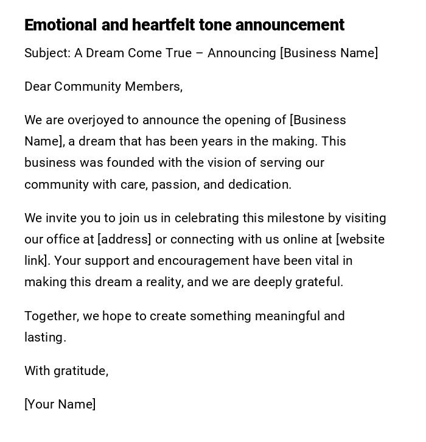426x442 pixels.
Task: Click the word "lasting." in third paragraph
Action: coord(45,337)
